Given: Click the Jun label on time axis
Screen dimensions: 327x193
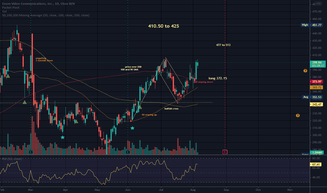Looking at the screenshot, I should pos(128,190).
